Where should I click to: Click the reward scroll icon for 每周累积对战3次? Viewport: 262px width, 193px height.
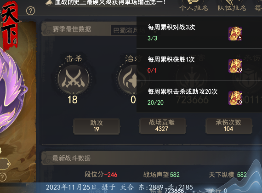tap(235, 34)
